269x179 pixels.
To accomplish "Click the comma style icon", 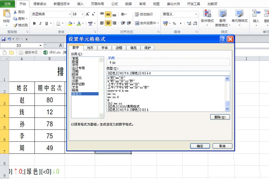I will pos(181,23).
